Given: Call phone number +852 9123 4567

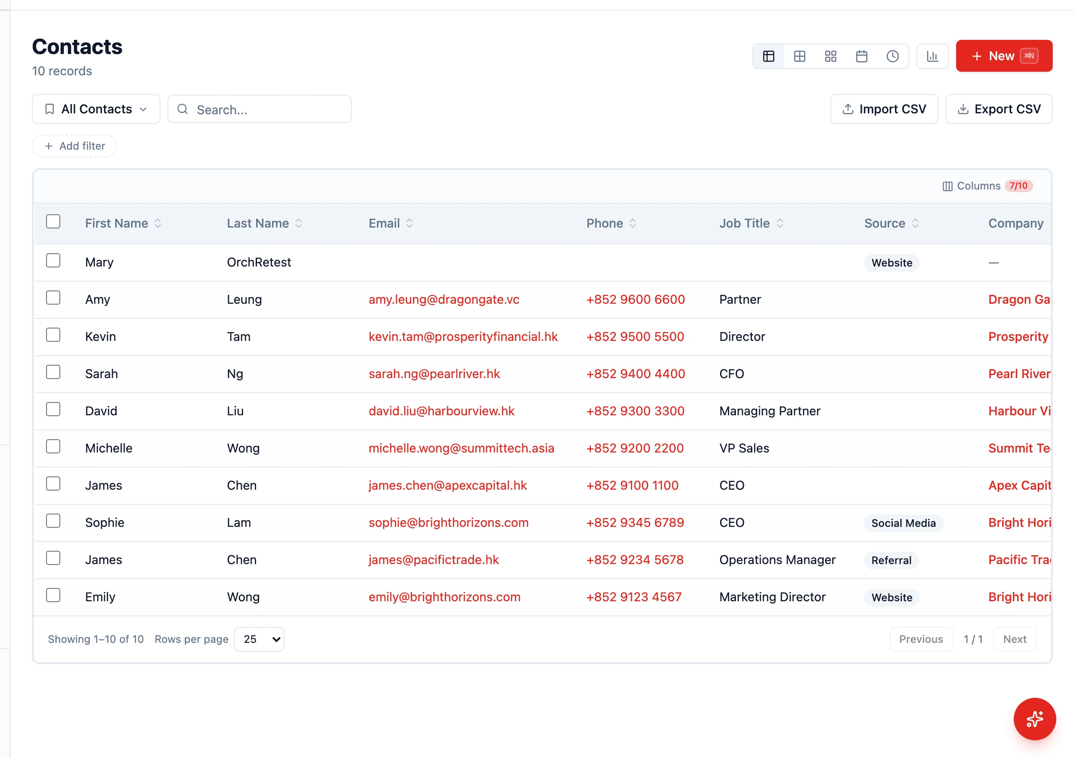Looking at the screenshot, I should (634, 597).
